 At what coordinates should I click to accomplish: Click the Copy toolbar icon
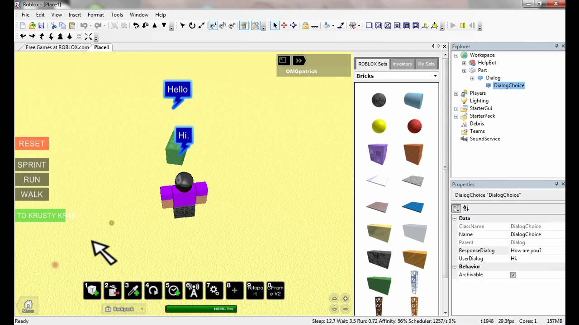click(x=62, y=26)
